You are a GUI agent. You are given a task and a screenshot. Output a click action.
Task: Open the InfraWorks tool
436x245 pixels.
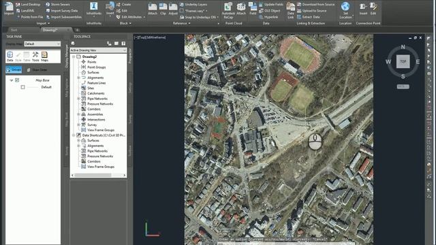94,8
